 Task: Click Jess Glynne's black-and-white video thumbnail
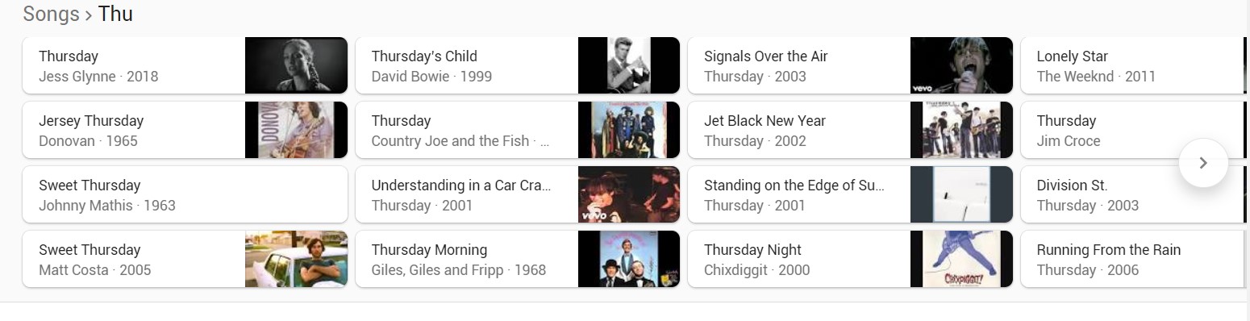(x=296, y=66)
